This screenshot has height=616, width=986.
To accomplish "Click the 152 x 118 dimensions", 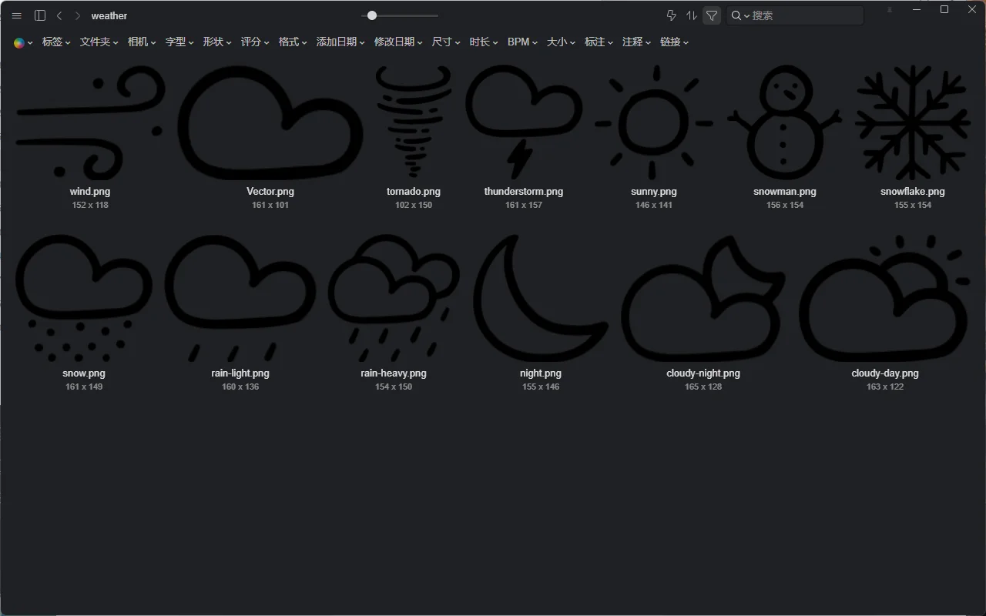I will coord(90,206).
